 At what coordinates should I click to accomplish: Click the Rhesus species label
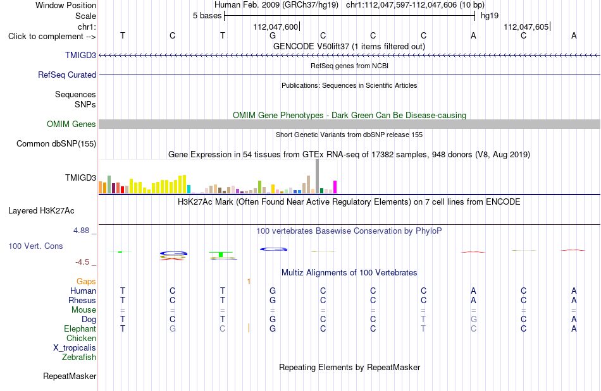pyautogui.click(x=82, y=300)
